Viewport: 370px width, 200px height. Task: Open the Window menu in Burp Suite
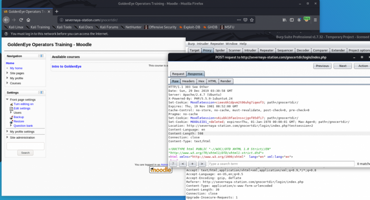pyautogui.click(x=232, y=44)
